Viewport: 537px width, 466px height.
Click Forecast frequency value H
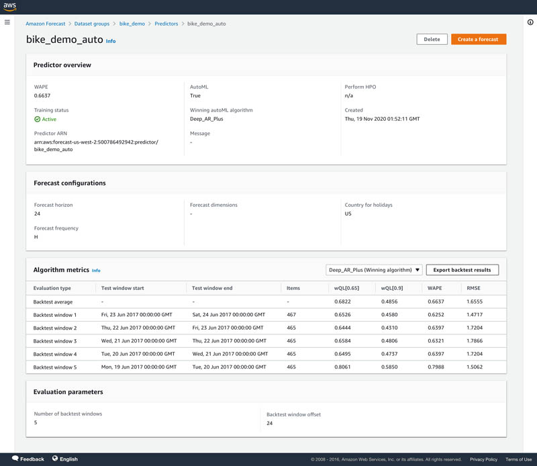click(36, 237)
